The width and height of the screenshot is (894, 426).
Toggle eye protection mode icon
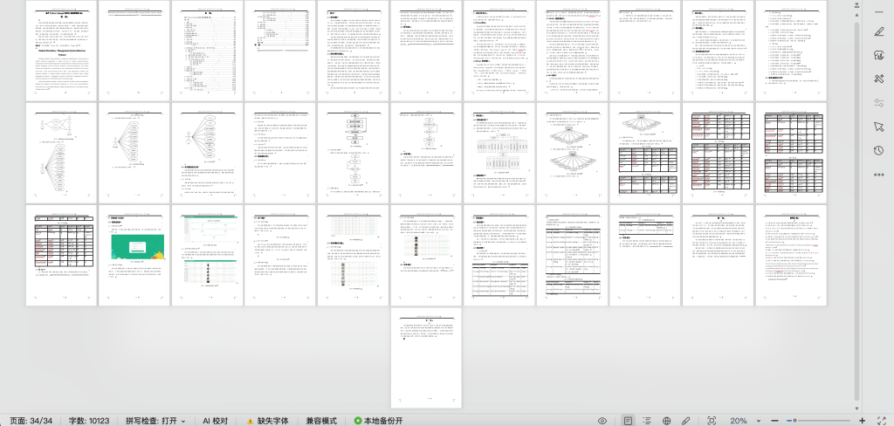pos(602,421)
